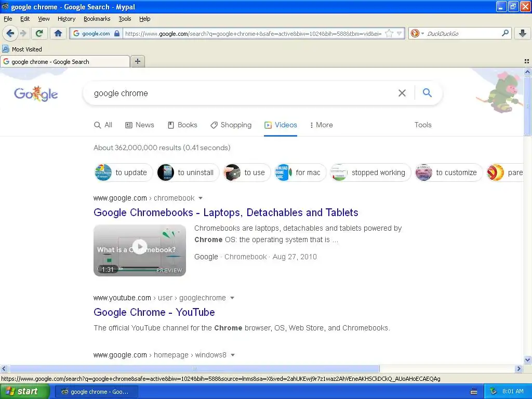The height and width of the screenshot is (399, 532).
Task: Clear the search query with X icon
Action: [402, 93]
